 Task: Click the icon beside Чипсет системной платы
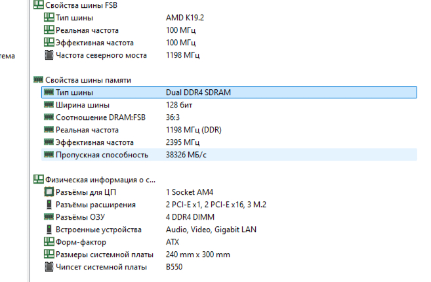(x=49, y=267)
